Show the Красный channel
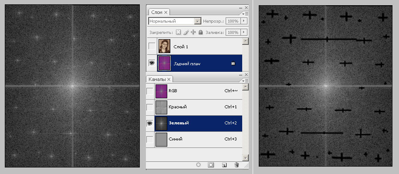This screenshot has height=174, width=399. tap(150, 107)
